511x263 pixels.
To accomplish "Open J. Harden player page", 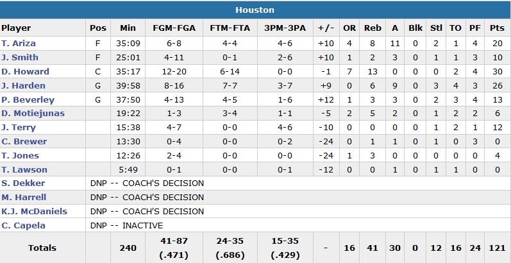I will (x=22, y=86).
